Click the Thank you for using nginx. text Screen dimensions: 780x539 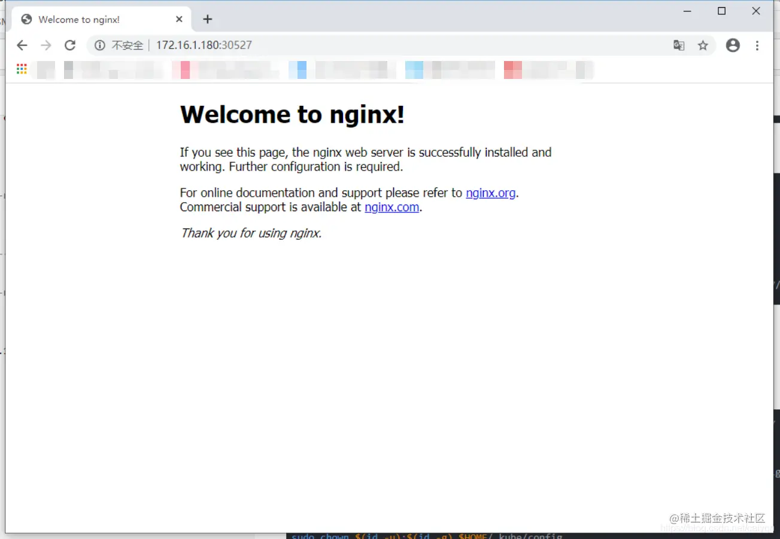[251, 233]
